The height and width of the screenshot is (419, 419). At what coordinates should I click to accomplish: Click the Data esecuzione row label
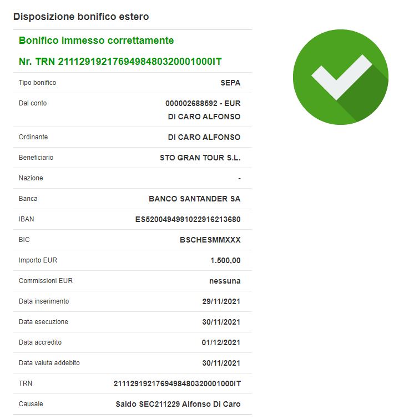pyautogui.click(x=43, y=322)
